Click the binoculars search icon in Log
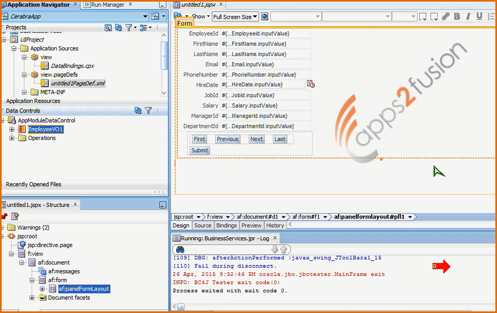The image size is (497, 313). click(x=180, y=249)
